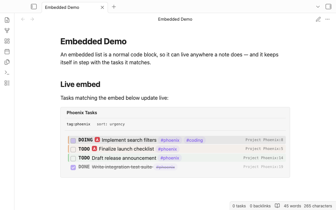Open more options three-dot menu
336x210 pixels.
click(x=327, y=19)
